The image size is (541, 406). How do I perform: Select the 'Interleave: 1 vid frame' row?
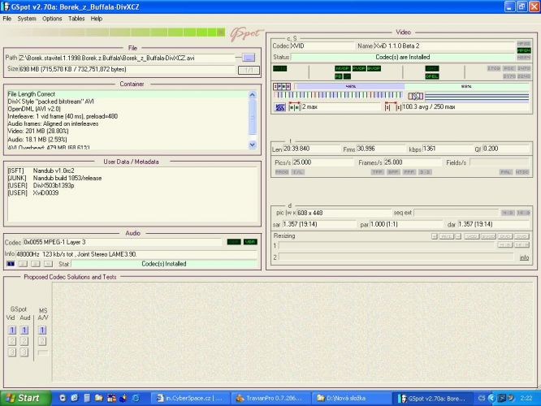127,116
